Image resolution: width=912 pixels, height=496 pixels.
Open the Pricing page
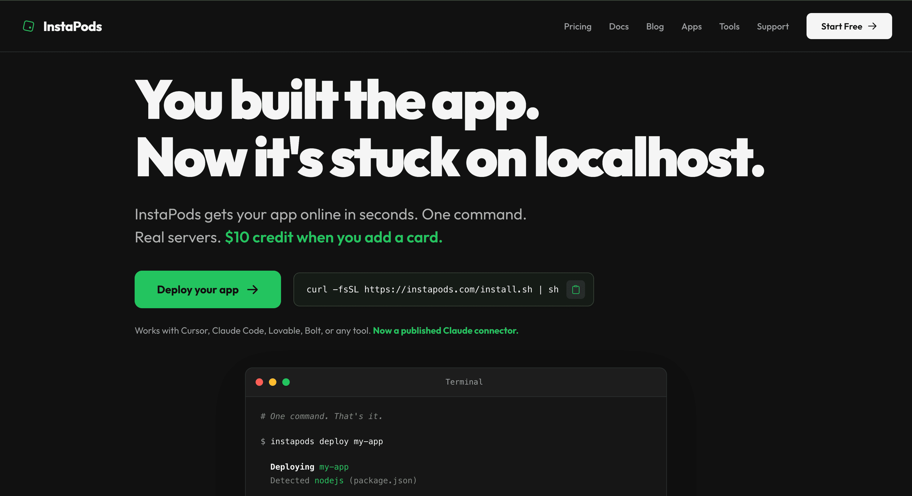tap(577, 27)
